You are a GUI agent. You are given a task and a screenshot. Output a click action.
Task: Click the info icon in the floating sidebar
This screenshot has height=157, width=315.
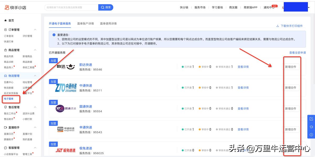tap(311, 135)
